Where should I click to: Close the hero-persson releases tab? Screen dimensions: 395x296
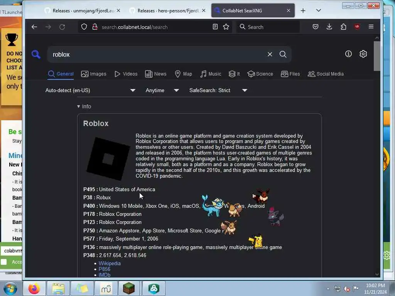coord(204,10)
